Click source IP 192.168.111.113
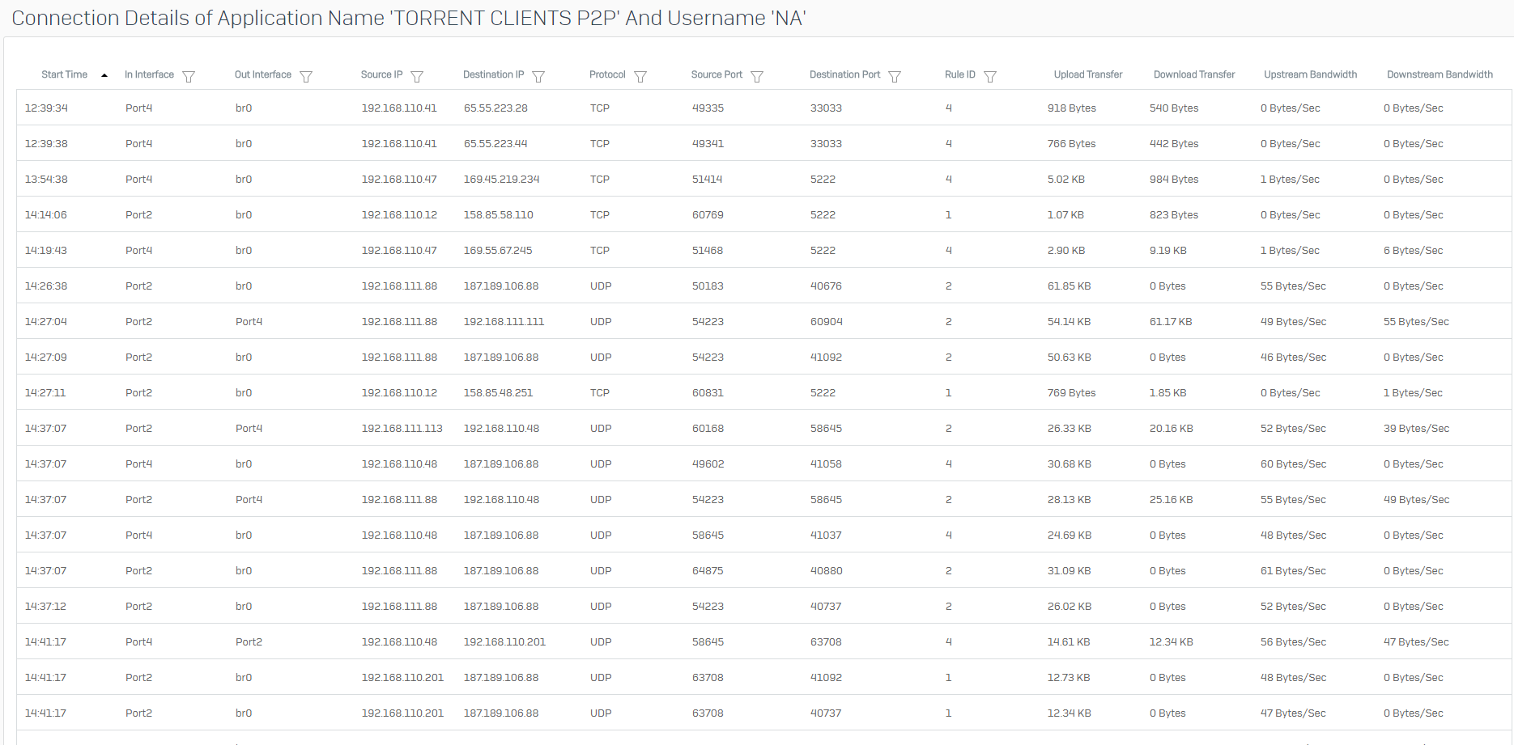This screenshot has width=1514, height=745. (x=402, y=428)
